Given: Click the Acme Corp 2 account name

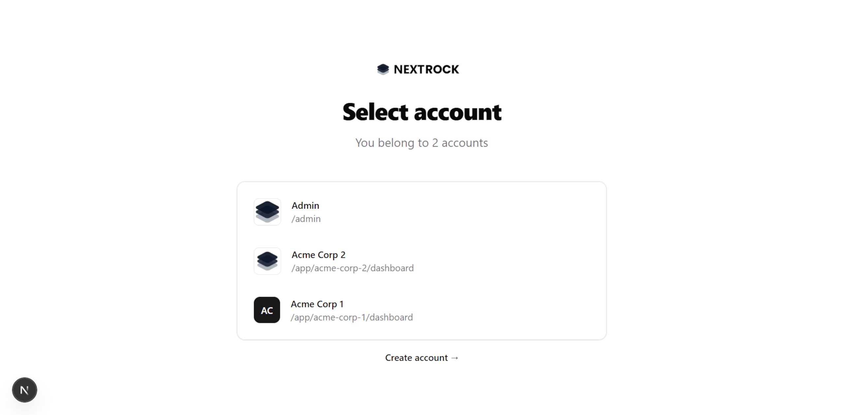Looking at the screenshot, I should pos(318,254).
